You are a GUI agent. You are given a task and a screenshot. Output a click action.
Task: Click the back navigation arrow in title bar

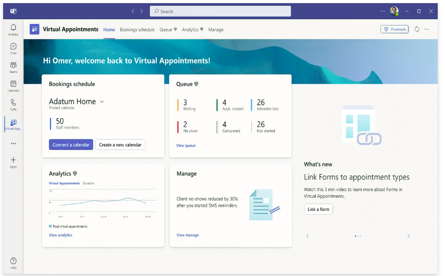(x=133, y=11)
